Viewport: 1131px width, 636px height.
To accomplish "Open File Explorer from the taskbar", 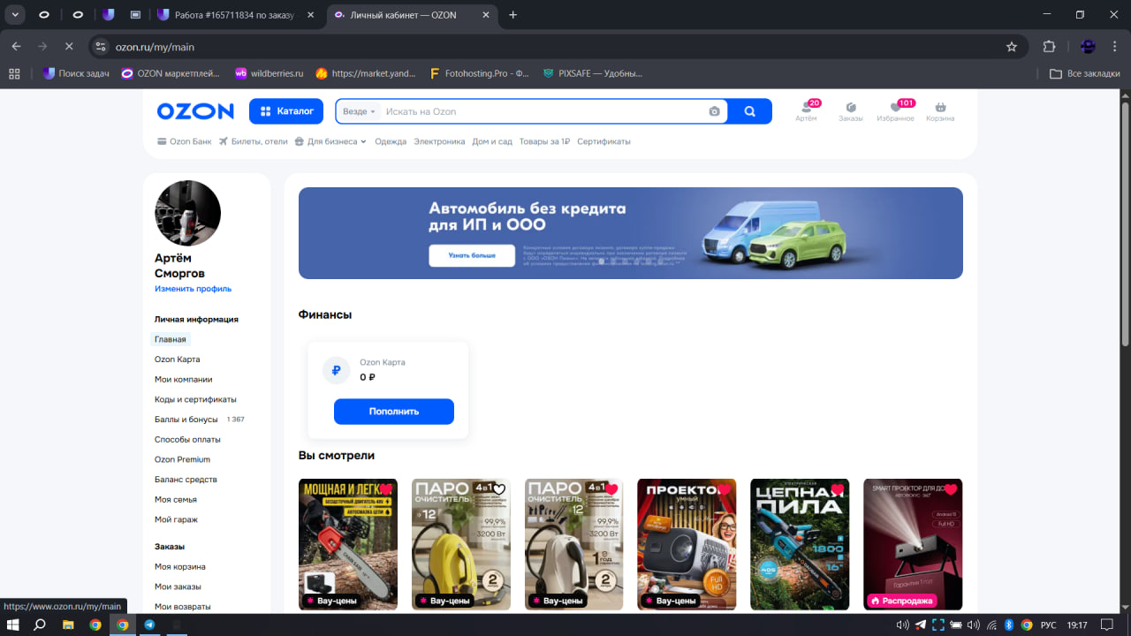I will pos(68,625).
